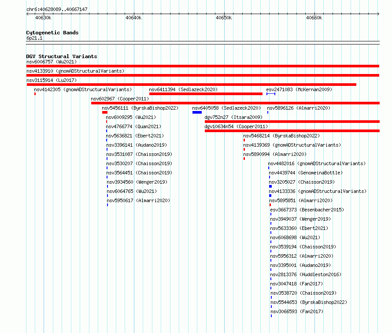Select nsv6009295 (Wu2021) label

tap(131, 117)
